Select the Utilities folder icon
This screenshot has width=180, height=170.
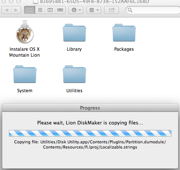(74, 74)
